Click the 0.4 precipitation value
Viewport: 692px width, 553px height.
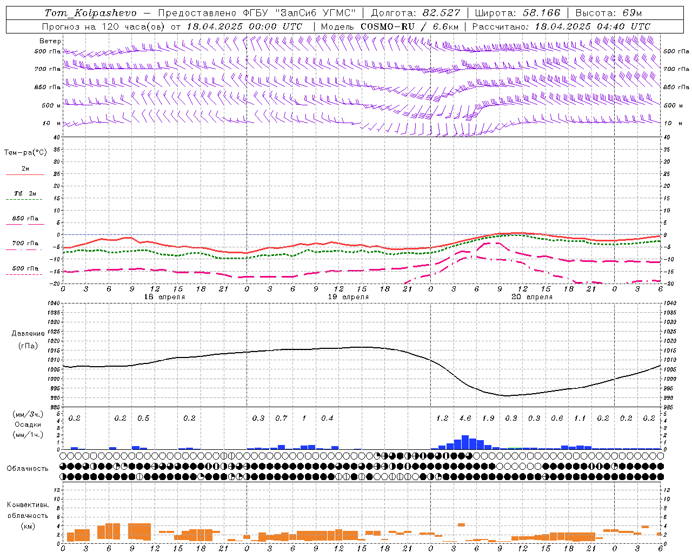[x=327, y=419]
